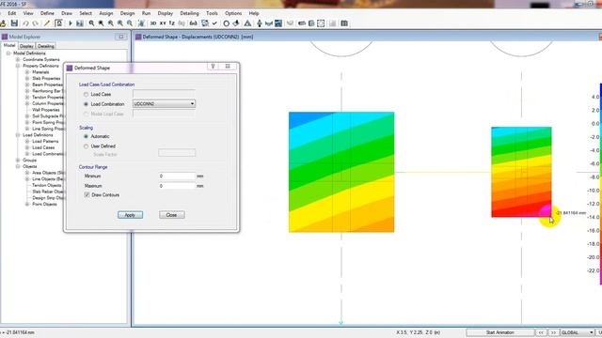Click the Redo toolbar icon

(36, 23)
